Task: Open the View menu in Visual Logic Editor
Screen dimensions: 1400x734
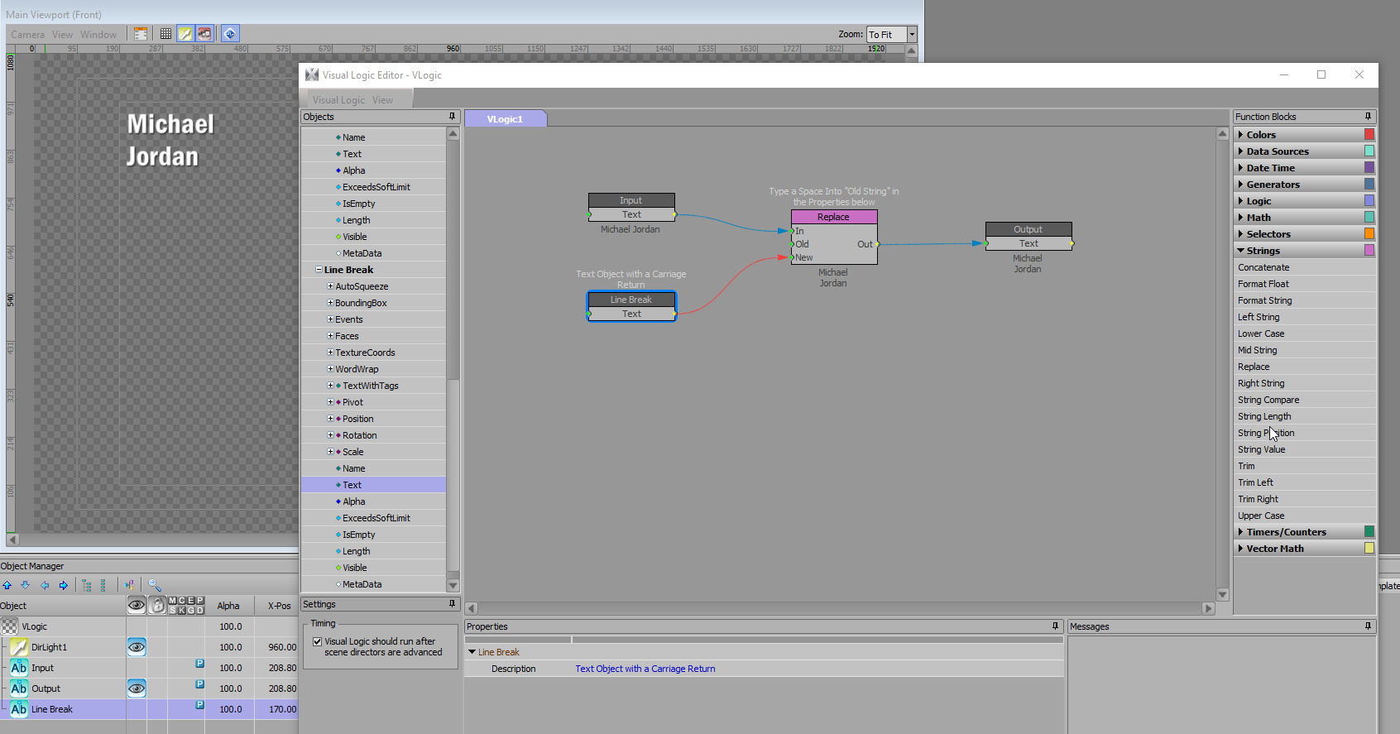Action: (382, 100)
